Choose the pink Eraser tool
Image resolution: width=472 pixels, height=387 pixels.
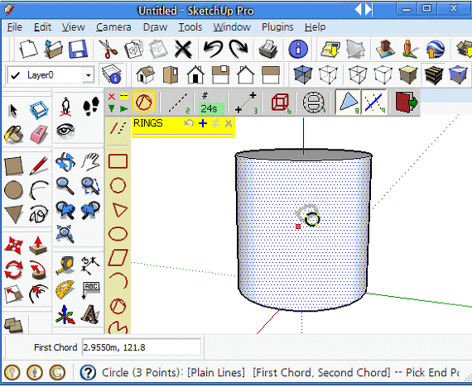[39, 134]
